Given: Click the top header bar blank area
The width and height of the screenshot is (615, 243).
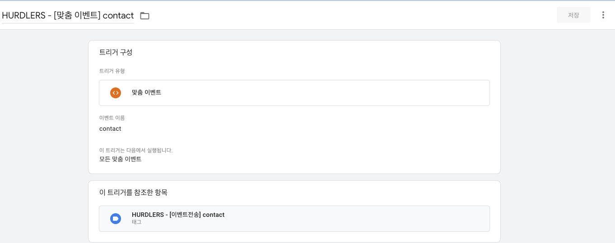Looking at the screenshot, I should coord(352,15).
